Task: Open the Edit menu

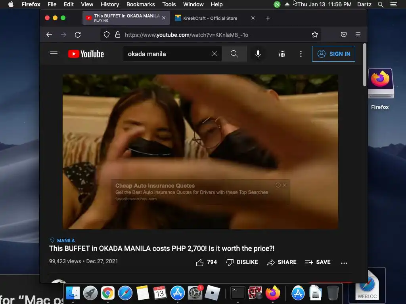Action: [x=69, y=4]
